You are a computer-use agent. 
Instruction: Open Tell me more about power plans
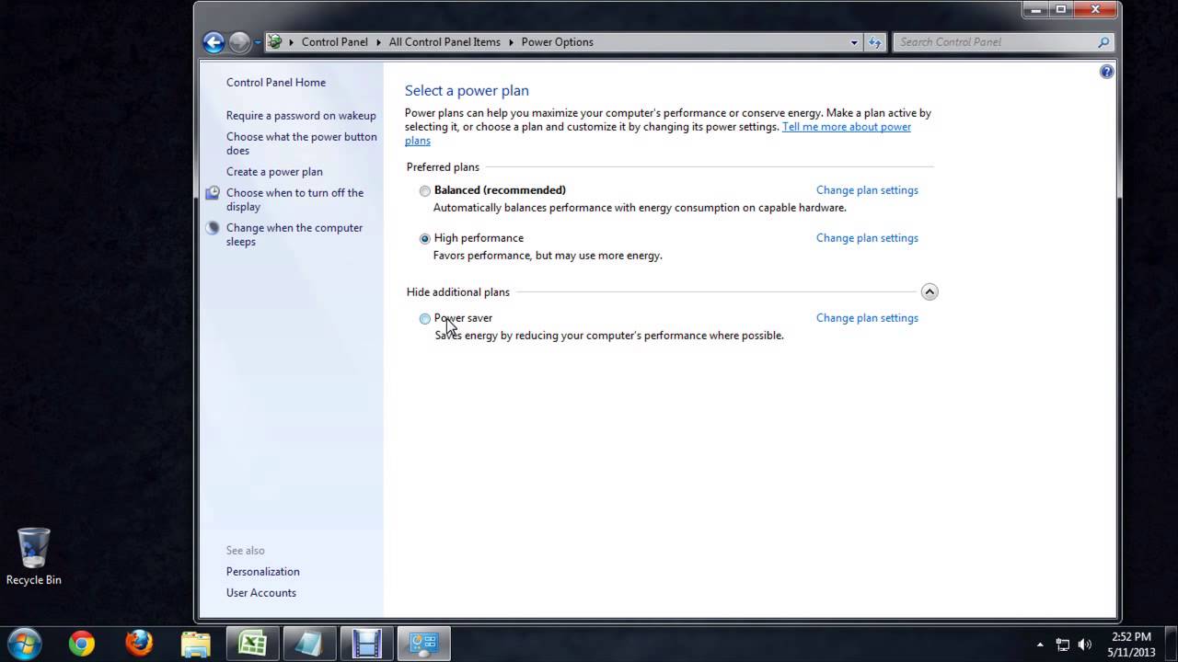coord(847,127)
